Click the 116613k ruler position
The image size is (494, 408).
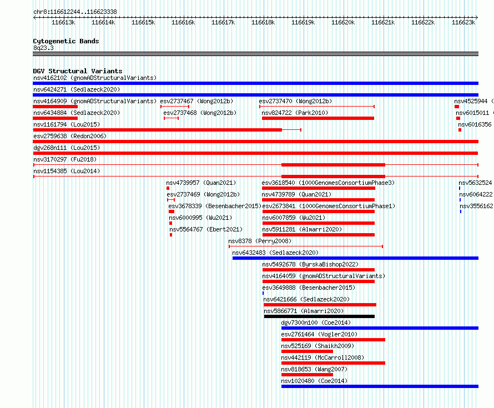point(63,22)
